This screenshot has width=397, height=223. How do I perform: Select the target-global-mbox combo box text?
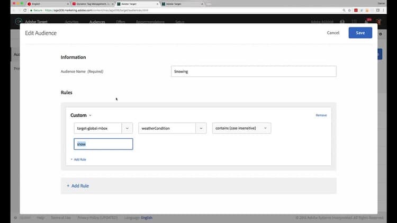coord(98,128)
